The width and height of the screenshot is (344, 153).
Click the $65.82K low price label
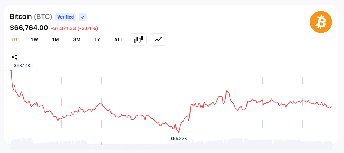(x=178, y=138)
